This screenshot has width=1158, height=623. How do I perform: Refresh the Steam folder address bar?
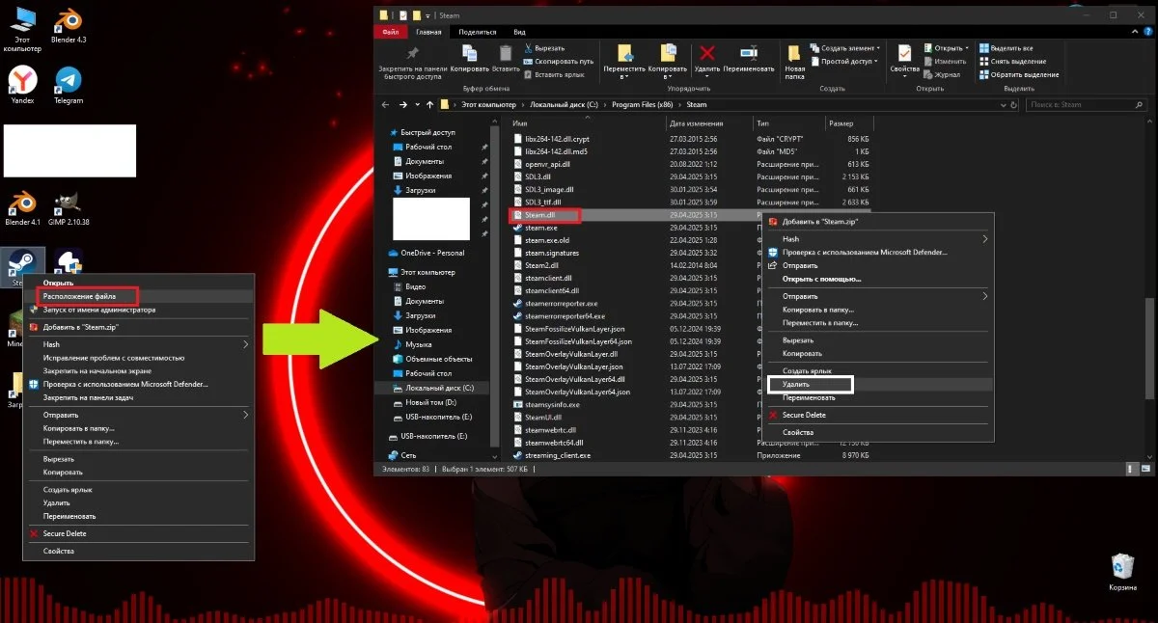pos(1016,104)
